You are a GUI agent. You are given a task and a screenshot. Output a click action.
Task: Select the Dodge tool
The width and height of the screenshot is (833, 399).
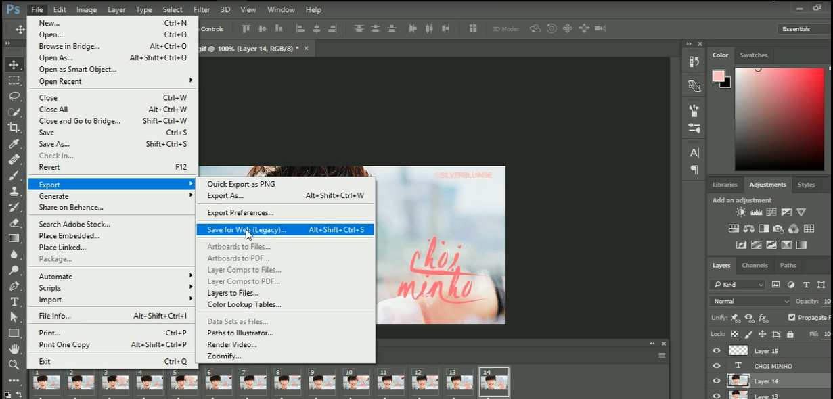tap(14, 270)
